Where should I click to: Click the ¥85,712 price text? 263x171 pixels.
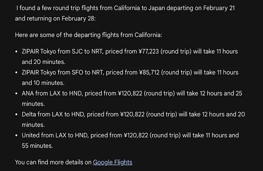[149, 73]
